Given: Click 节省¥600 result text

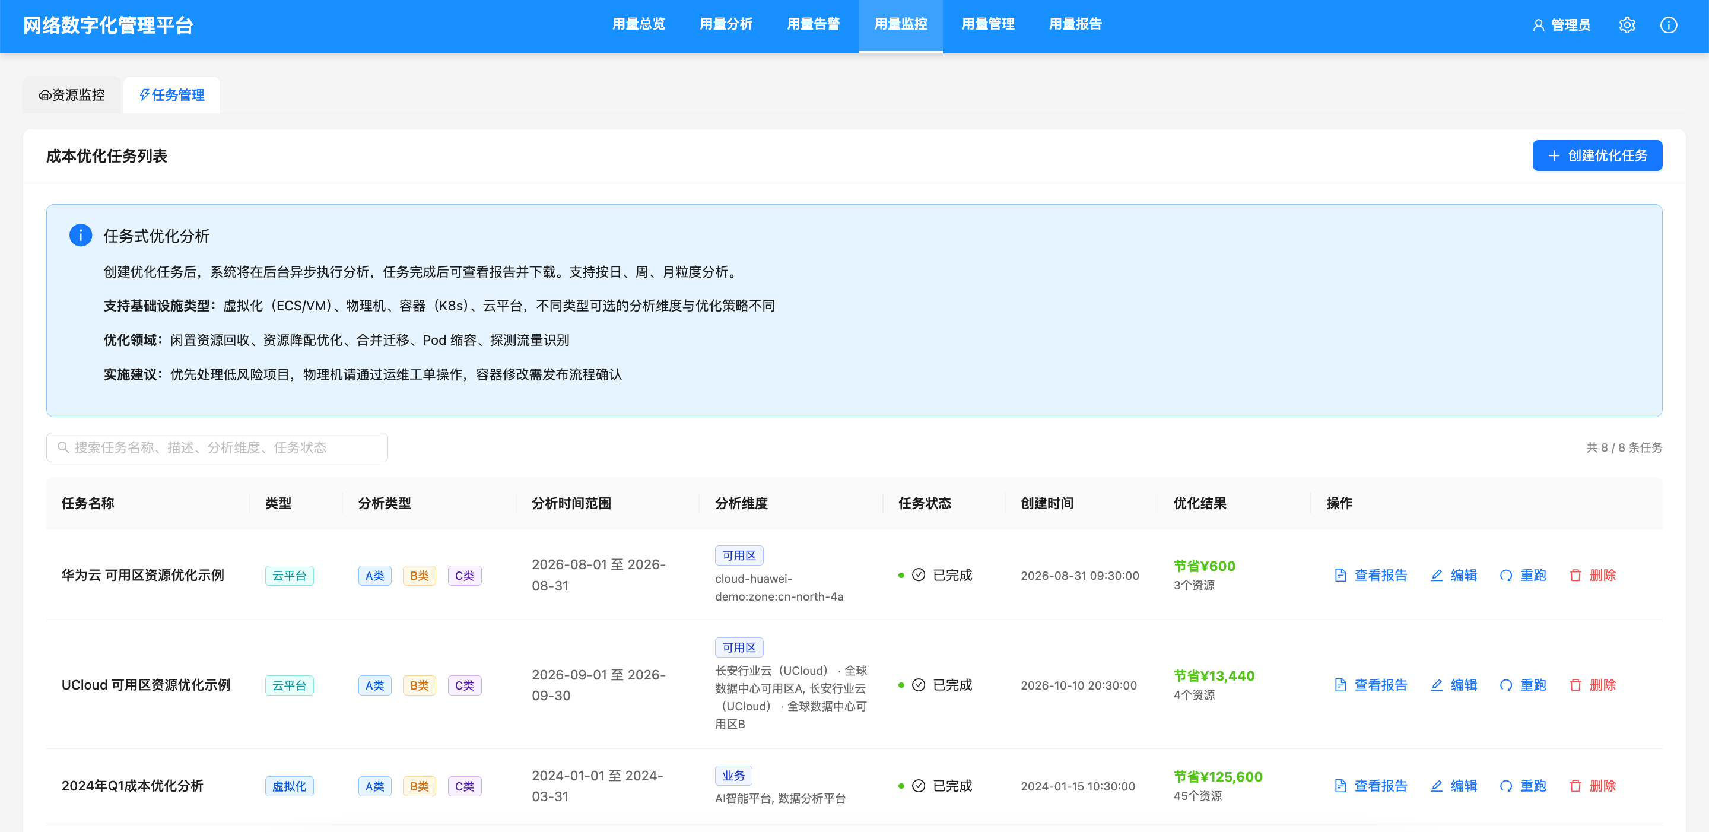Looking at the screenshot, I should click(x=1204, y=566).
